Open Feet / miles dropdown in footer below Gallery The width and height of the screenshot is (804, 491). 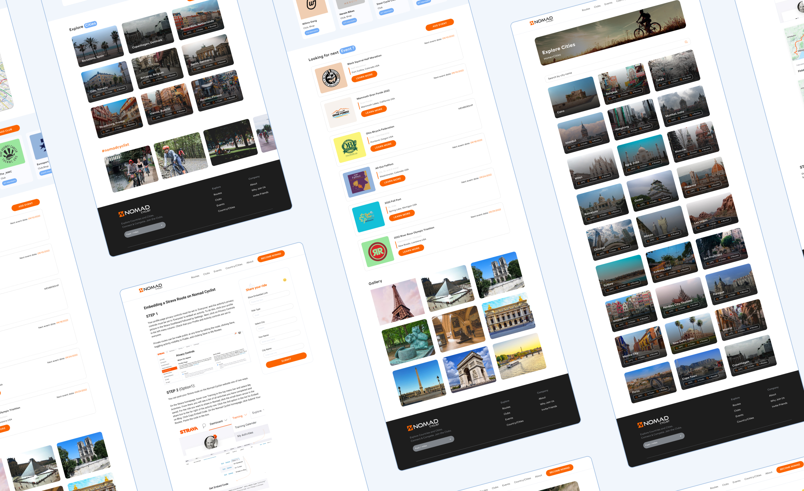point(433,444)
